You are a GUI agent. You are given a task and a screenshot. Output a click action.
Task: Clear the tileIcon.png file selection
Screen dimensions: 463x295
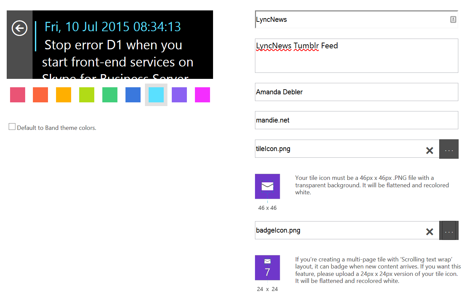point(429,150)
